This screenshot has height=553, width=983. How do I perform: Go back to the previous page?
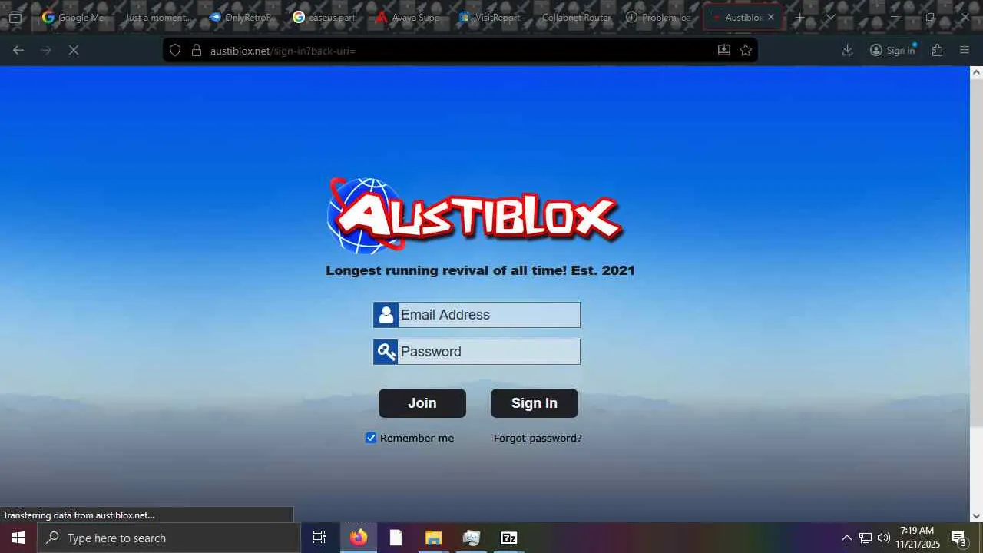(18, 50)
